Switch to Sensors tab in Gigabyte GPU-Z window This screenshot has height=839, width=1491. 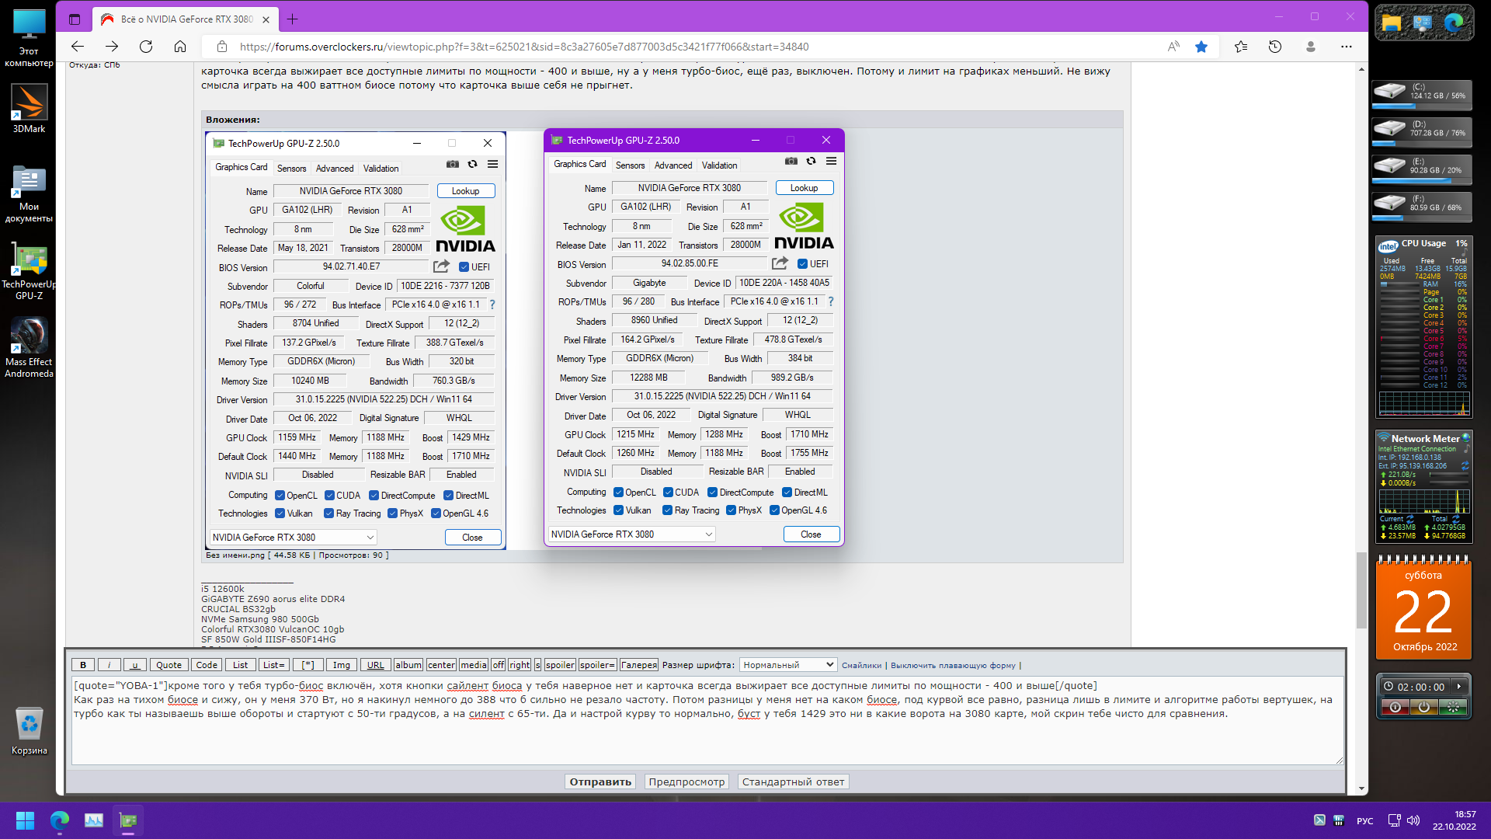pyautogui.click(x=630, y=165)
